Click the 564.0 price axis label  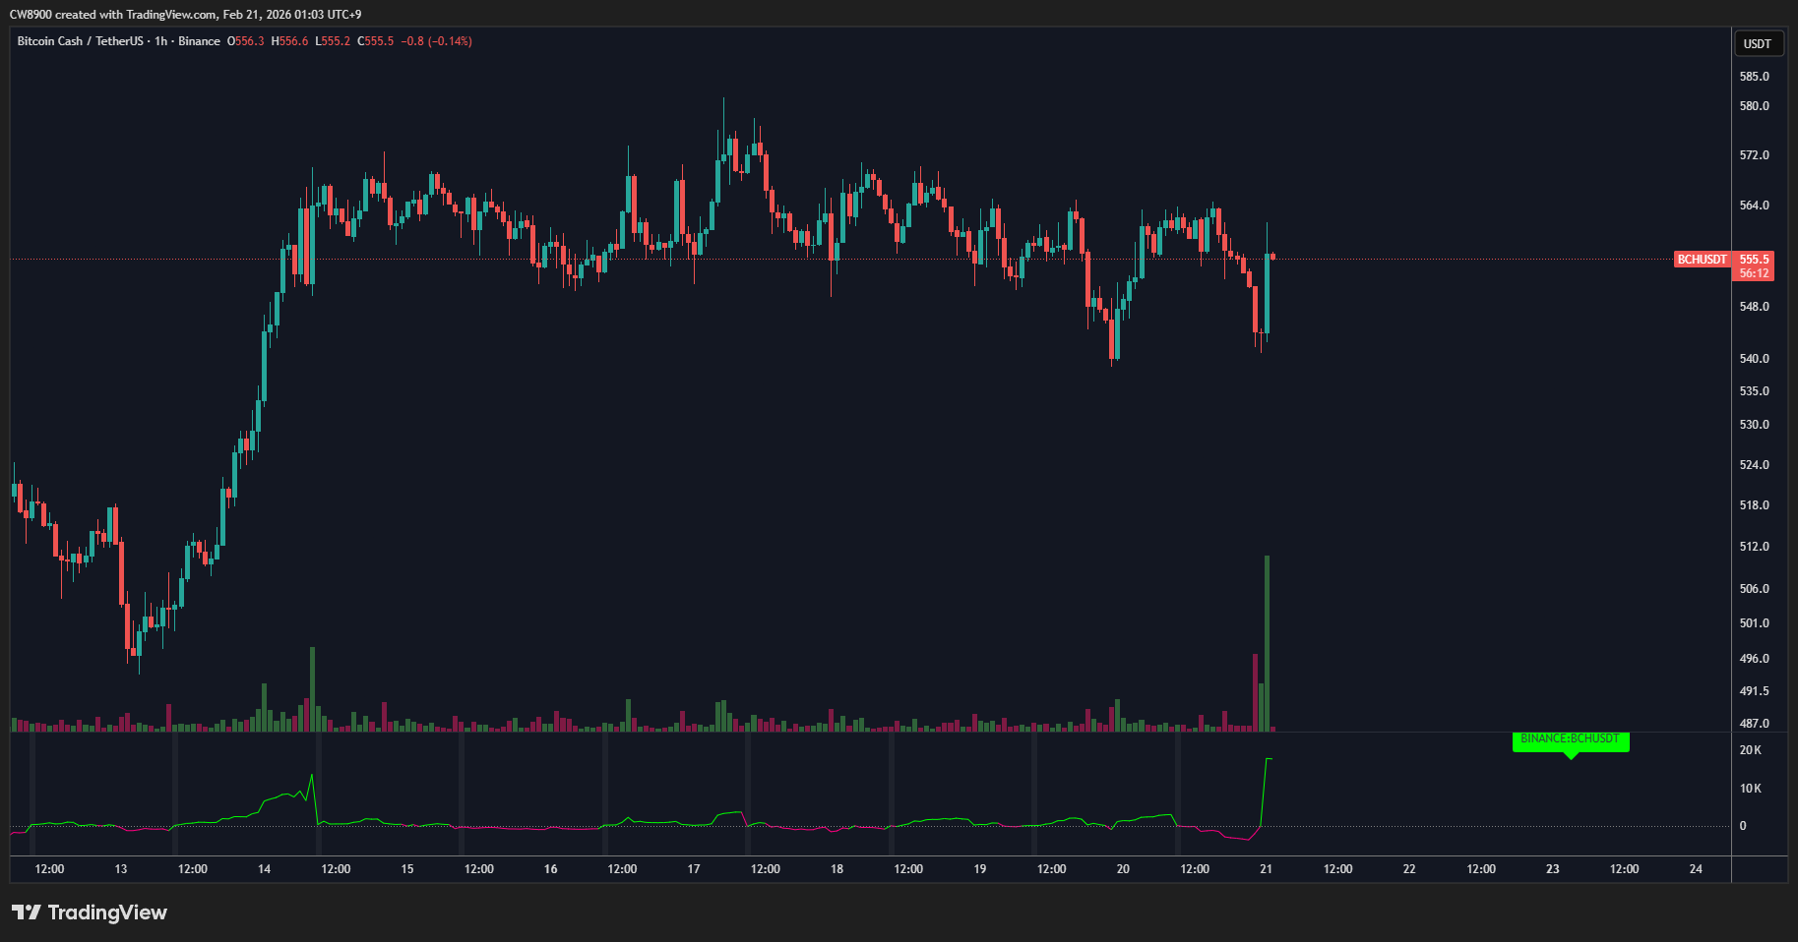click(x=1754, y=206)
